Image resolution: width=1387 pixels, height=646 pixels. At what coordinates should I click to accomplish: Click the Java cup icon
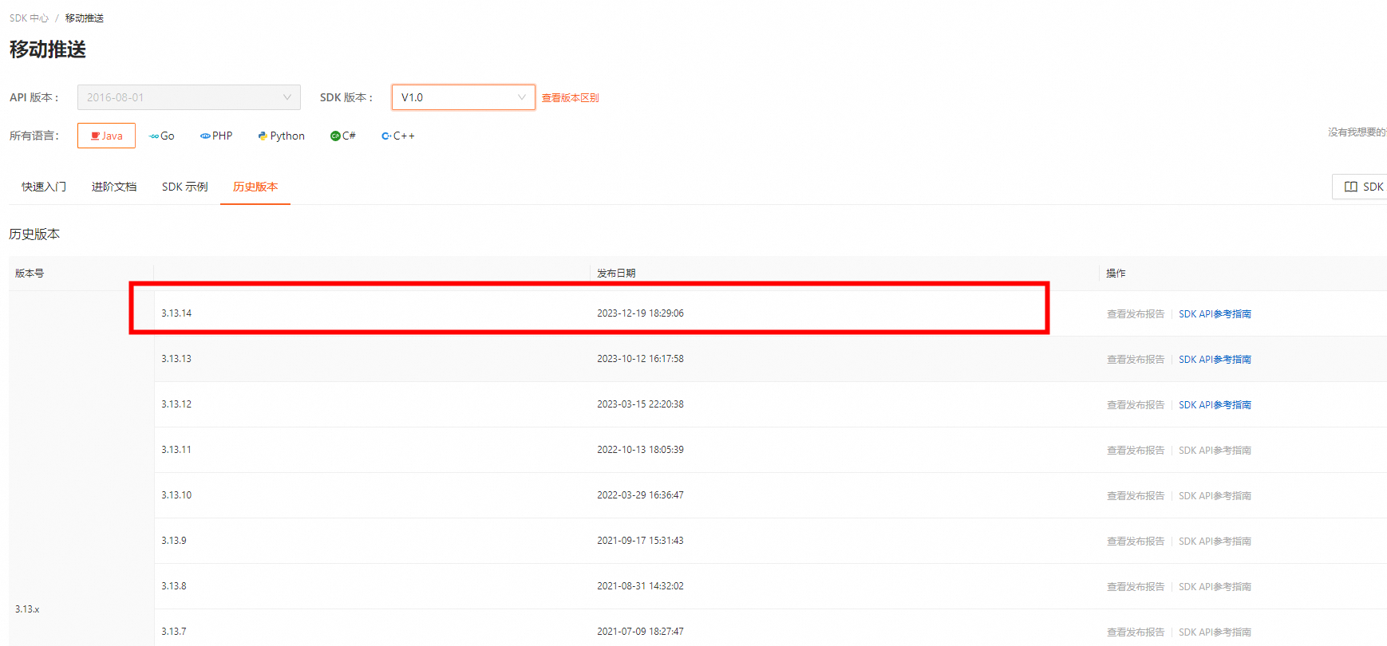coord(95,136)
